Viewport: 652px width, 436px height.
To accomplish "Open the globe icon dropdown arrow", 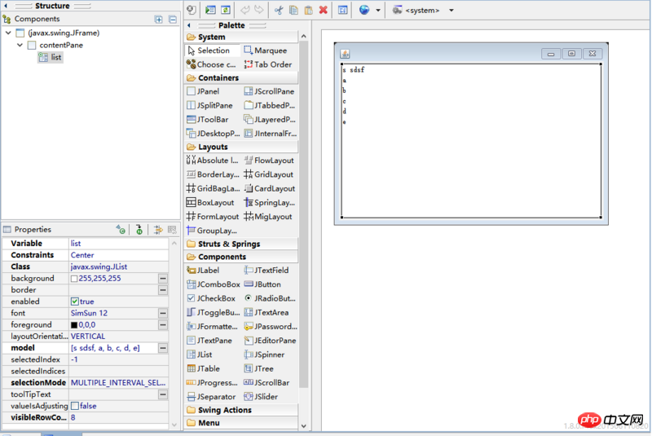I will (378, 11).
